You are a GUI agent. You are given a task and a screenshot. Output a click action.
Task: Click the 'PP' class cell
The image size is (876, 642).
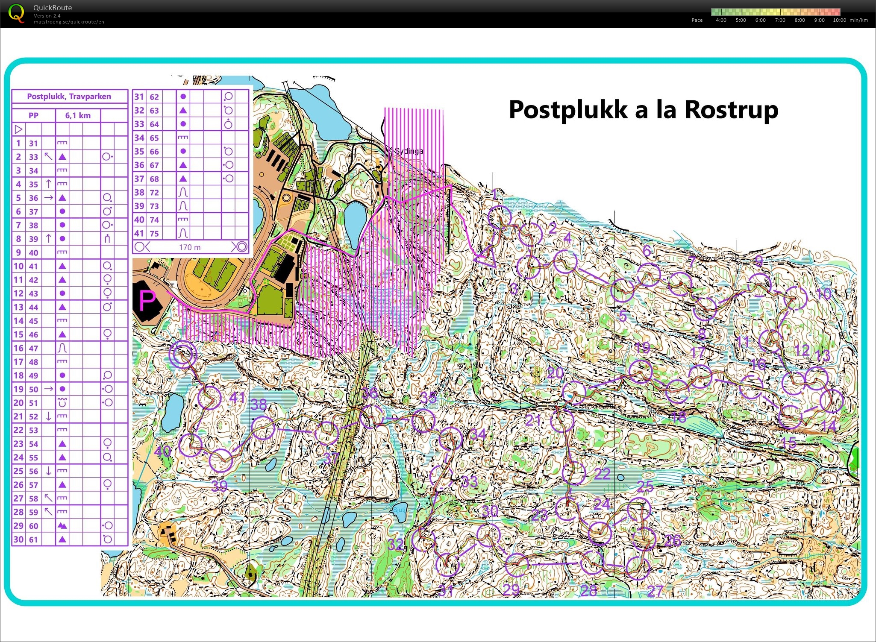(33, 115)
